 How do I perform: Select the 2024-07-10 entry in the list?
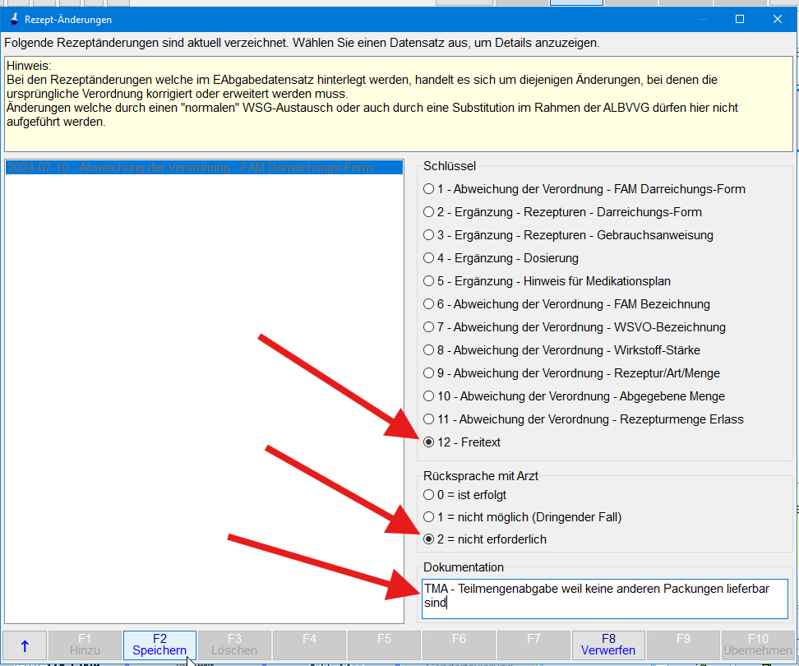pos(189,168)
